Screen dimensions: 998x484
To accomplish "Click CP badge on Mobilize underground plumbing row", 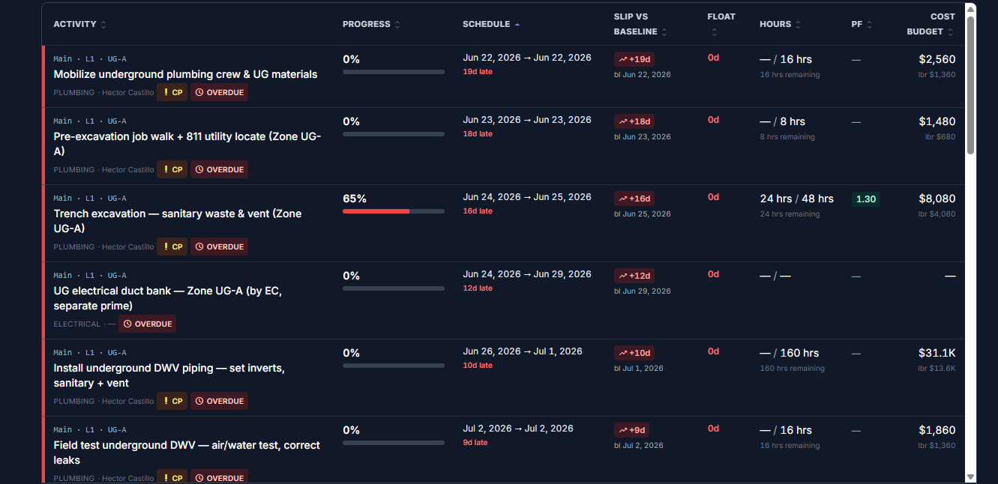I will 172,93.
